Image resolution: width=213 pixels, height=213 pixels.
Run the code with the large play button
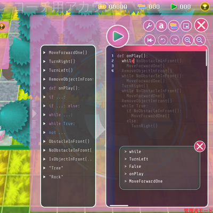118,36
